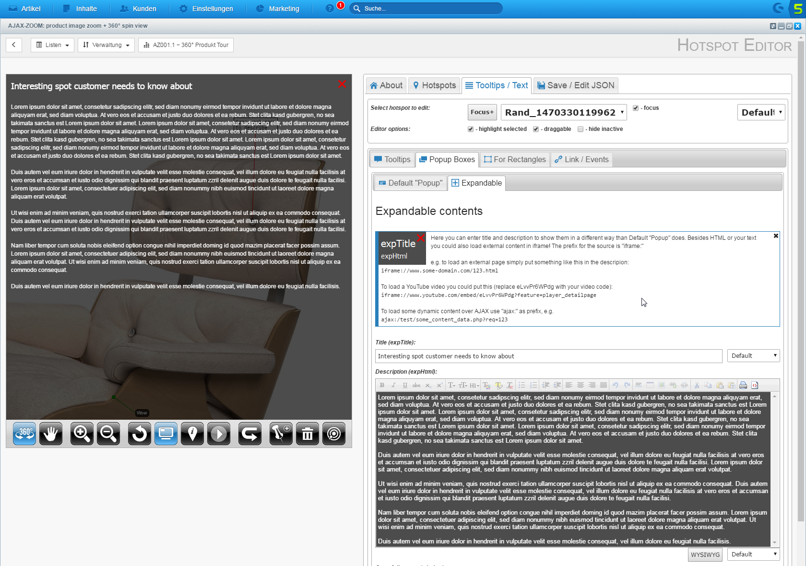Click the target crosshair icon
The image size is (806, 566).
click(x=334, y=434)
